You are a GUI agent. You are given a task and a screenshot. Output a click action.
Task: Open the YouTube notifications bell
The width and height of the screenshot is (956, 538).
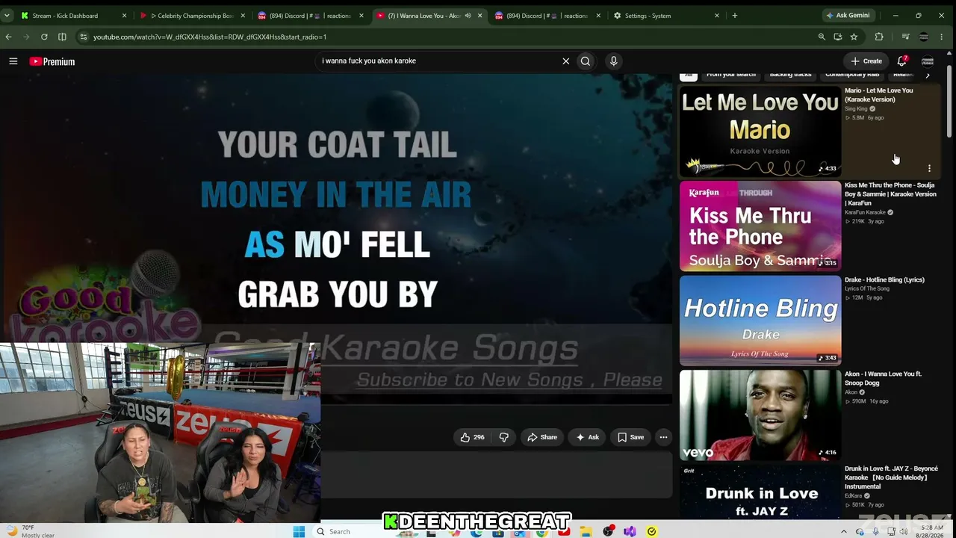tap(901, 61)
